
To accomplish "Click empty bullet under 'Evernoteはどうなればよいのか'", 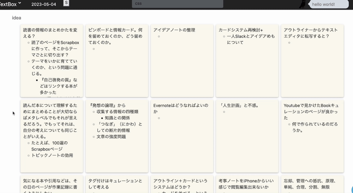I will coord(159,118).
